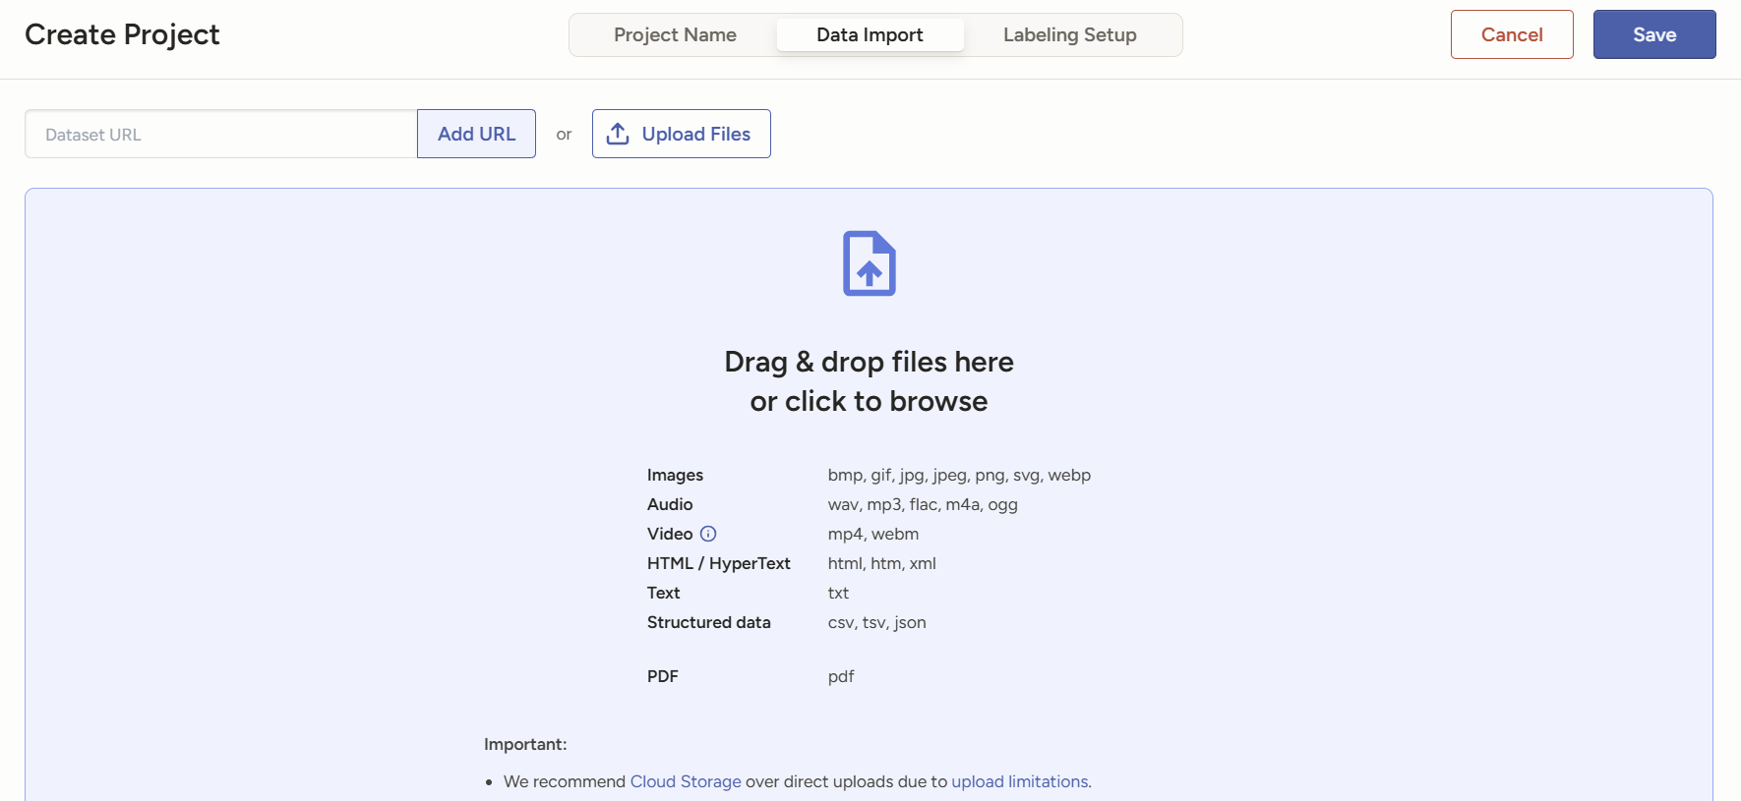Click the 'or click to browse' text

(870, 401)
